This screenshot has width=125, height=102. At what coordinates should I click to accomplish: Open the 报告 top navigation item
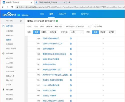coord(51,14)
